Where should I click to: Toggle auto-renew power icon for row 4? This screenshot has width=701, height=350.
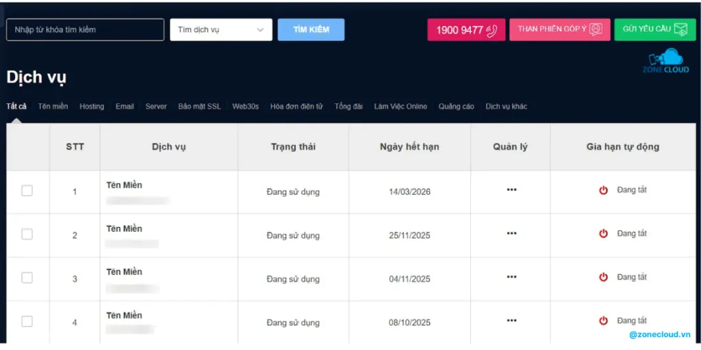pyautogui.click(x=604, y=321)
